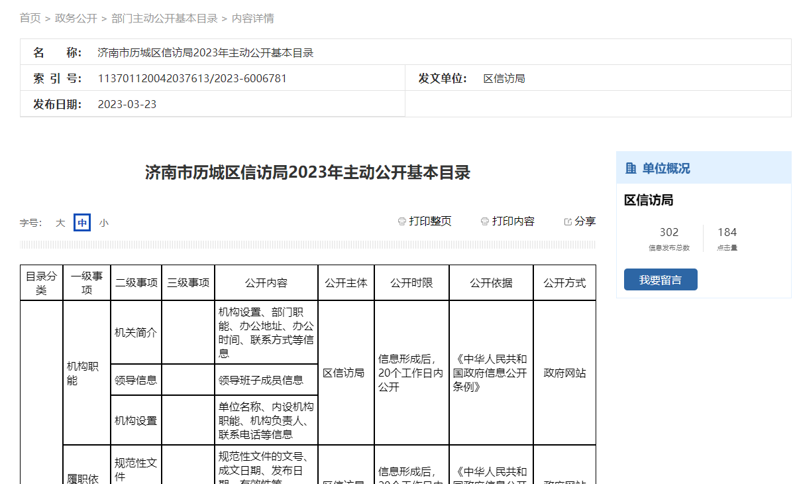Click the 领导班子成员信息 table cell
This screenshot has height=484, width=795.
click(266, 380)
